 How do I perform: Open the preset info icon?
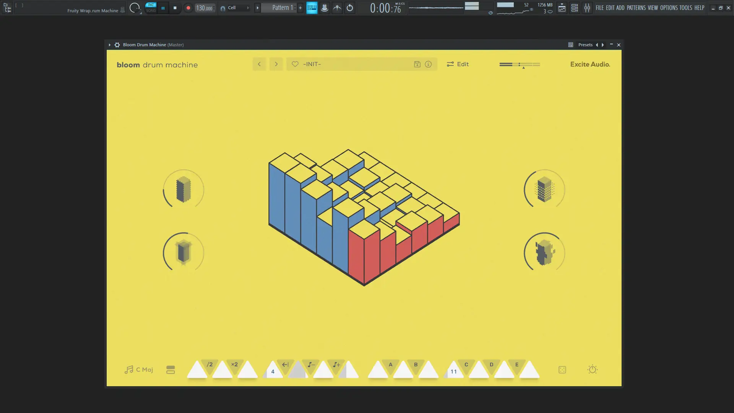pos(428,64)
